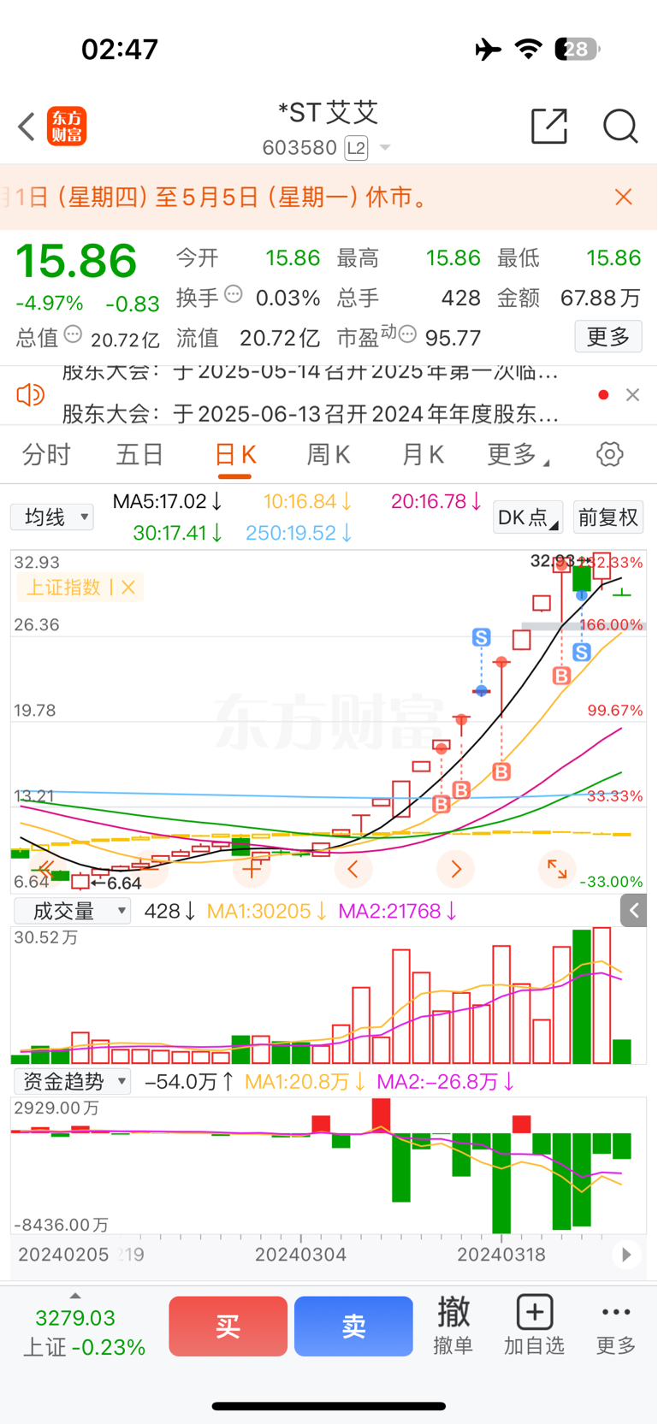Image resolution: width=658 pixels, height=1424 pixels.
Task: Open chart settings gear icon
Action: pos(610,454)
